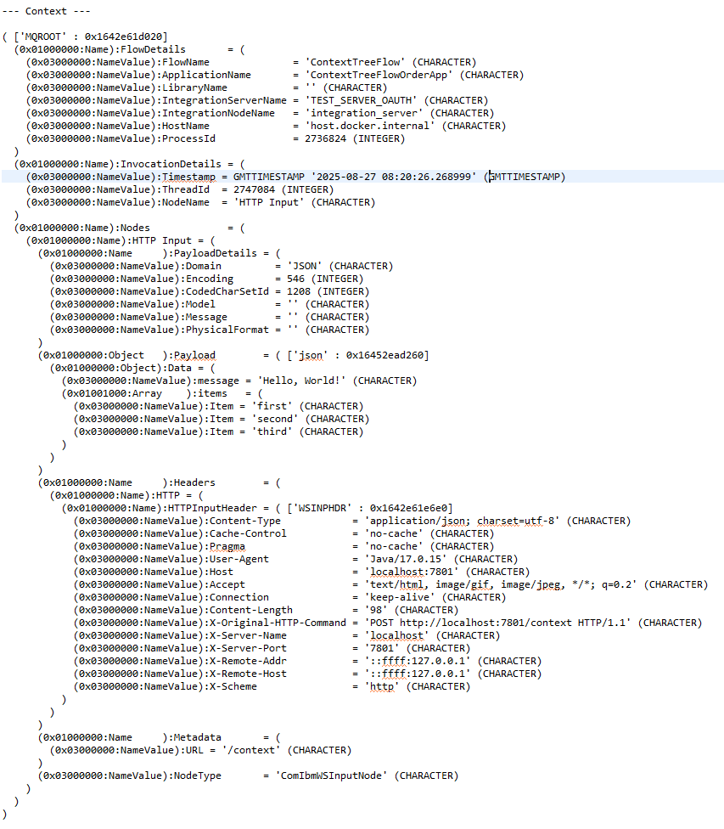The image size is (724, 829).
Task: Click the Item value 'second'
Action: pos(275,419)
